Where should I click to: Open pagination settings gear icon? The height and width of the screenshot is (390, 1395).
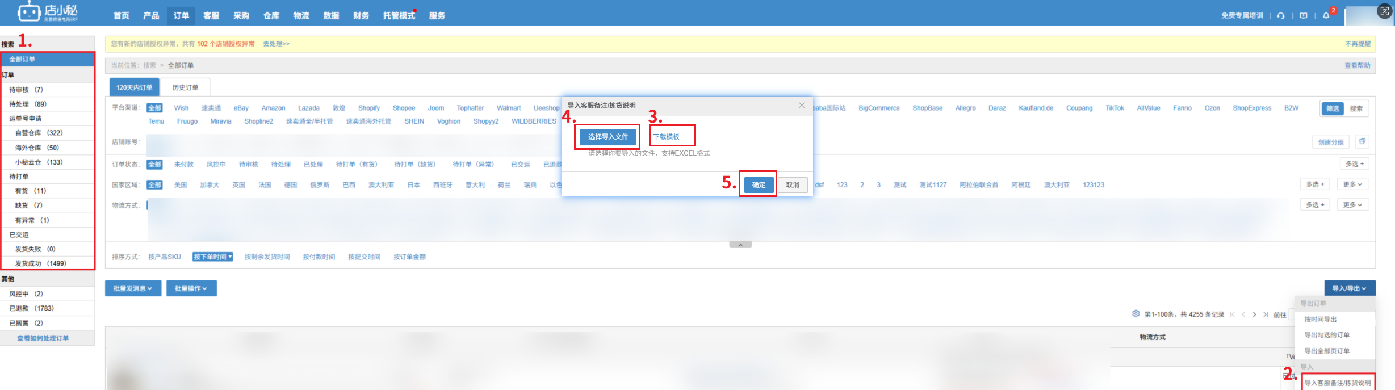(x=1136, y=314)
